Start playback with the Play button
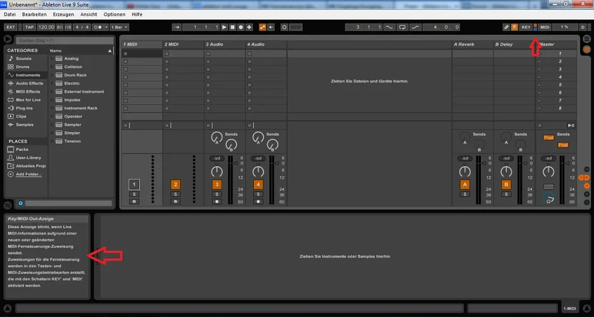 224,27
